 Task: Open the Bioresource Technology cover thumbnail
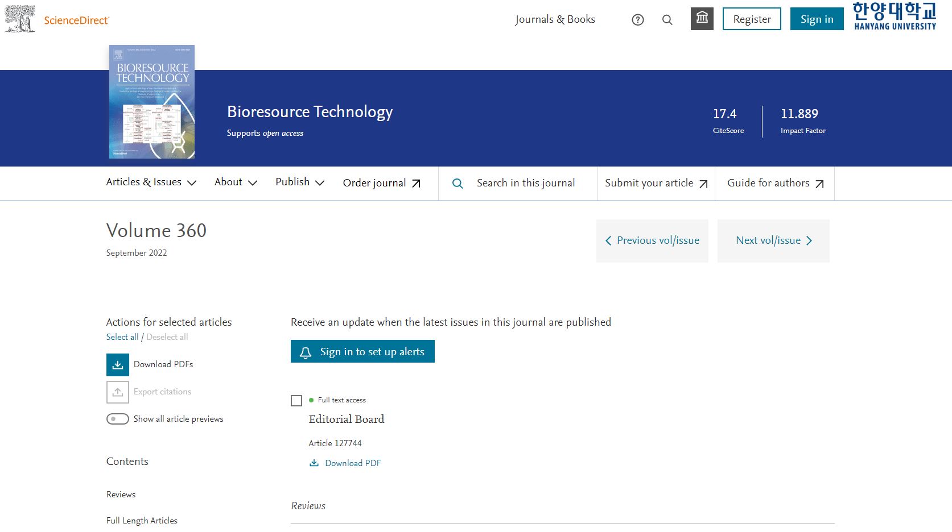point(152,102)
